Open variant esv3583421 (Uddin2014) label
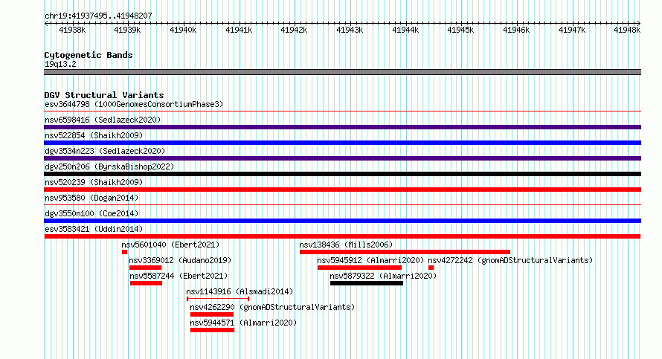The height and width of the screenshot is (359, 662). (94, 229)
